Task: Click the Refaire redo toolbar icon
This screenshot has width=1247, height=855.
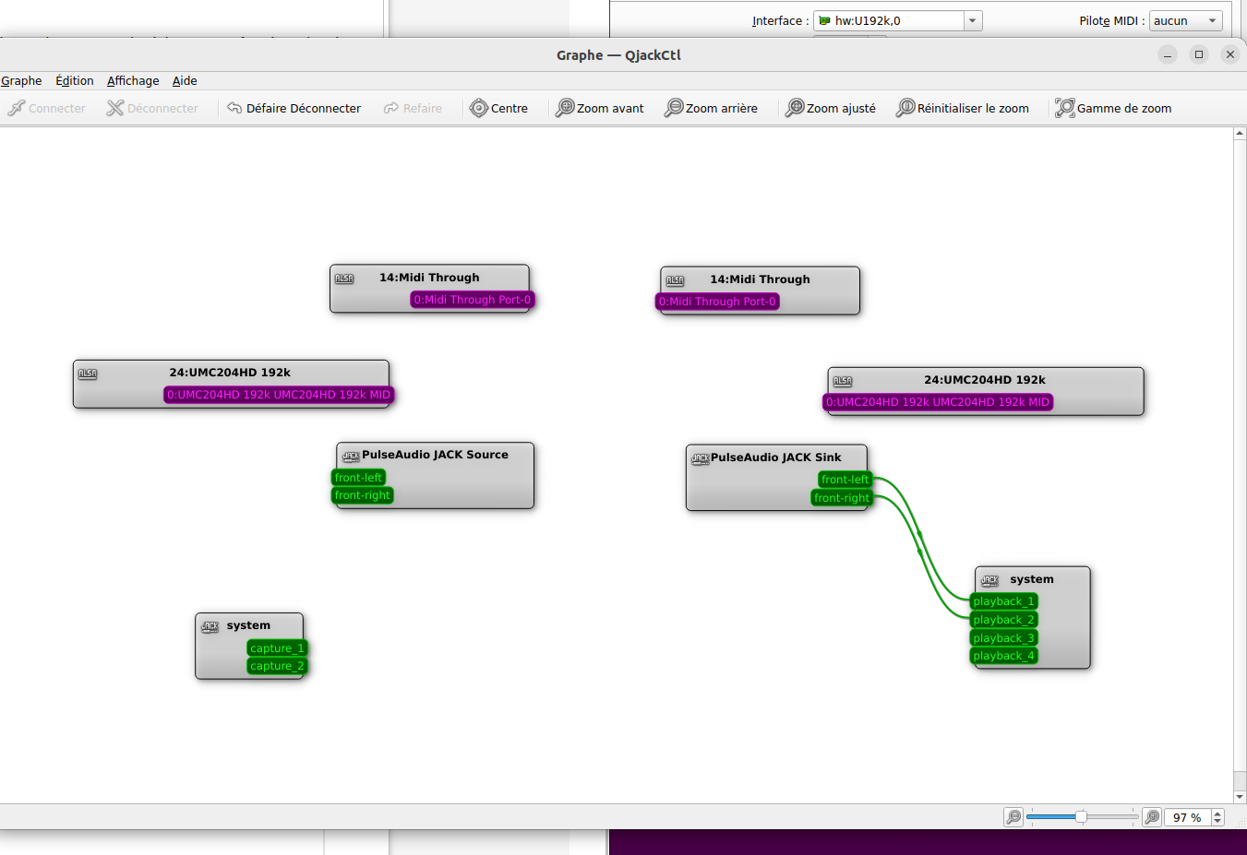Action: tap(391, 108)
